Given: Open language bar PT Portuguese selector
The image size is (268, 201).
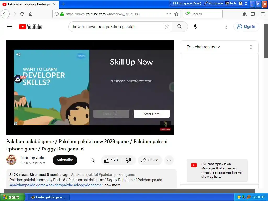Looking at the screenshot, I should point(187,3).
